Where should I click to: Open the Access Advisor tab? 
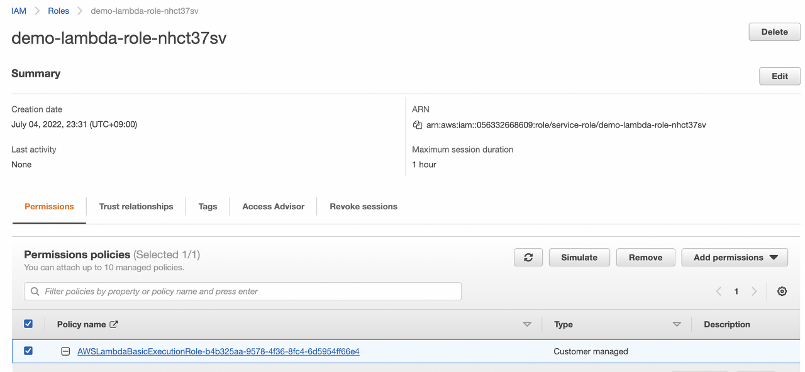(274, 206)
